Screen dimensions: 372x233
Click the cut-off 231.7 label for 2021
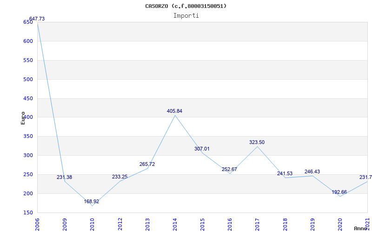(365, 178)
